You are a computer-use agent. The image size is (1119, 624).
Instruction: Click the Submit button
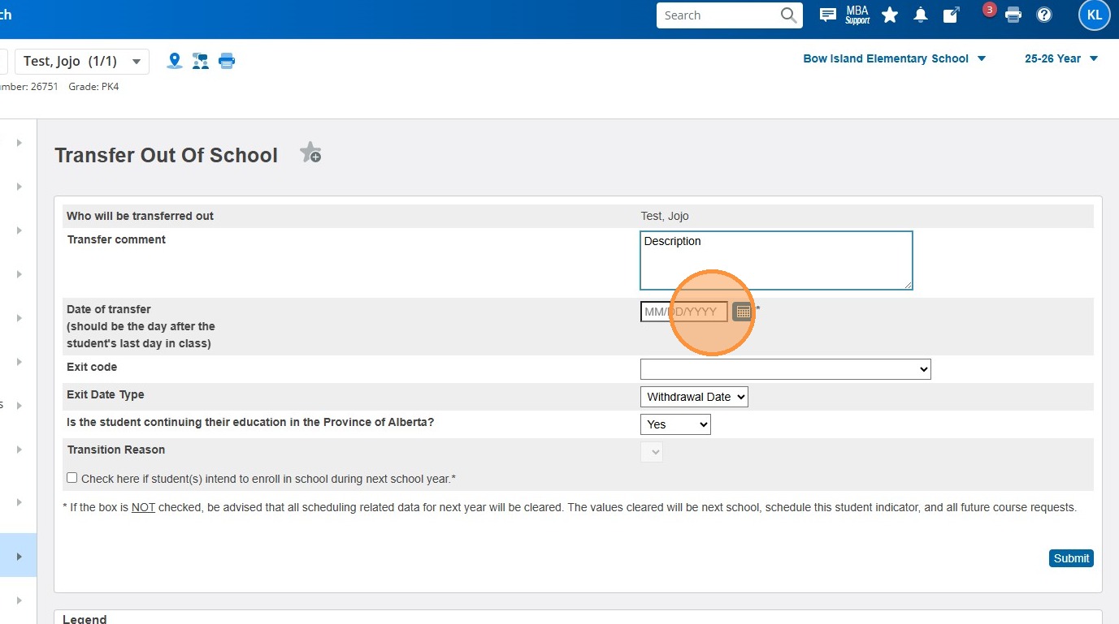tap(1071, 558)
